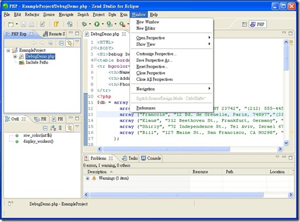This screenshot has height=222, width=300.
Task: Click the new PHP file toolbar icon
Action: 42,24
